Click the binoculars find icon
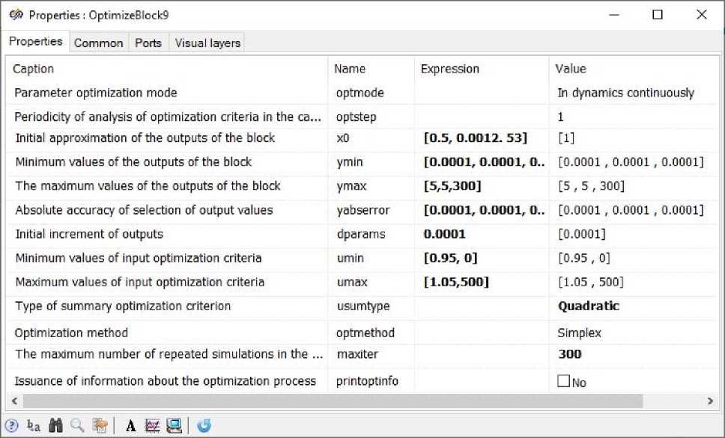 pos(55,425)
